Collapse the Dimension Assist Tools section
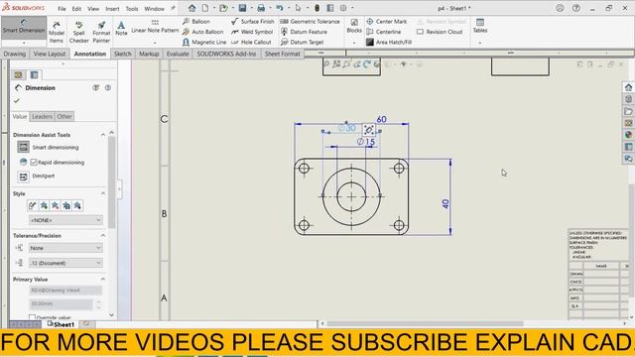This screenshot has height=357, width=635. pyautogui.click(x=103, y=135)
